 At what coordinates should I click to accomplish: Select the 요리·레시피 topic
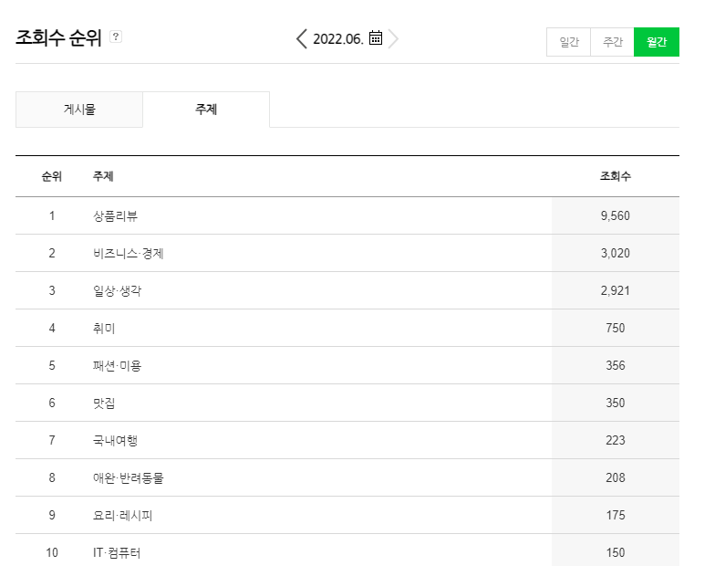[122, 515]
